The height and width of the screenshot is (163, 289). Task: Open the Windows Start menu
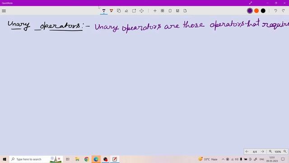5,159
